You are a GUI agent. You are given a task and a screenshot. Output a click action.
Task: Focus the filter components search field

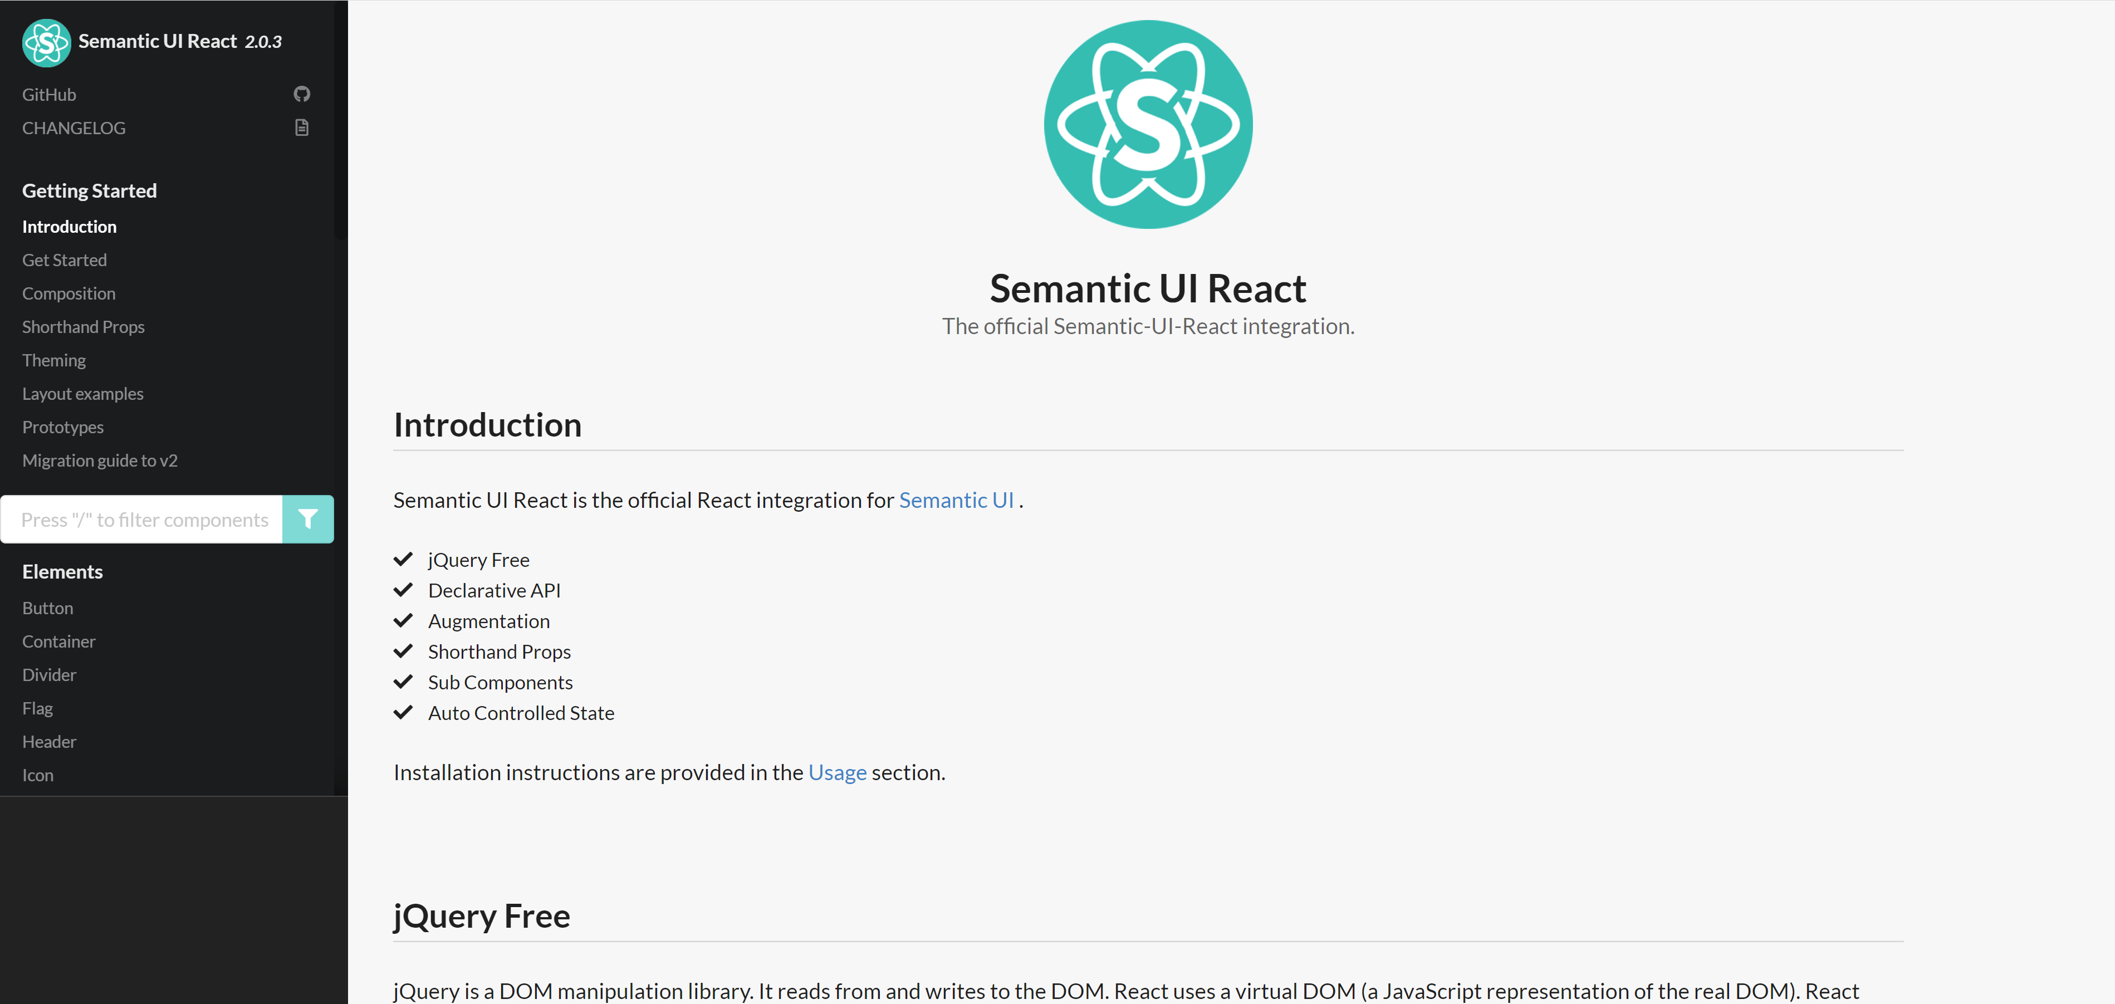tap(144, 519)
